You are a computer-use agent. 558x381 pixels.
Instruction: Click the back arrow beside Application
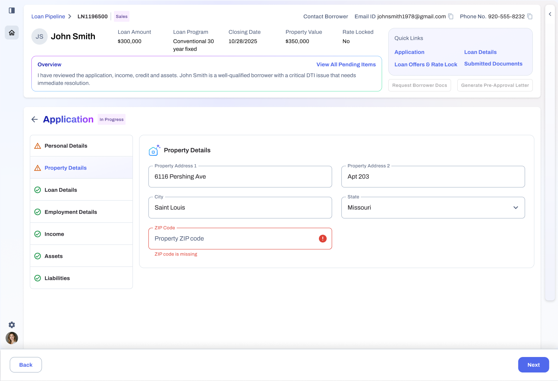point(34,119)
